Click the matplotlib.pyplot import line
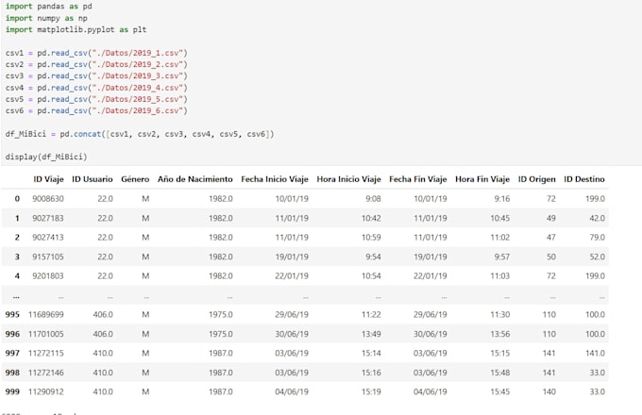Viewport: 642px width, 415px height. point(76,29)
